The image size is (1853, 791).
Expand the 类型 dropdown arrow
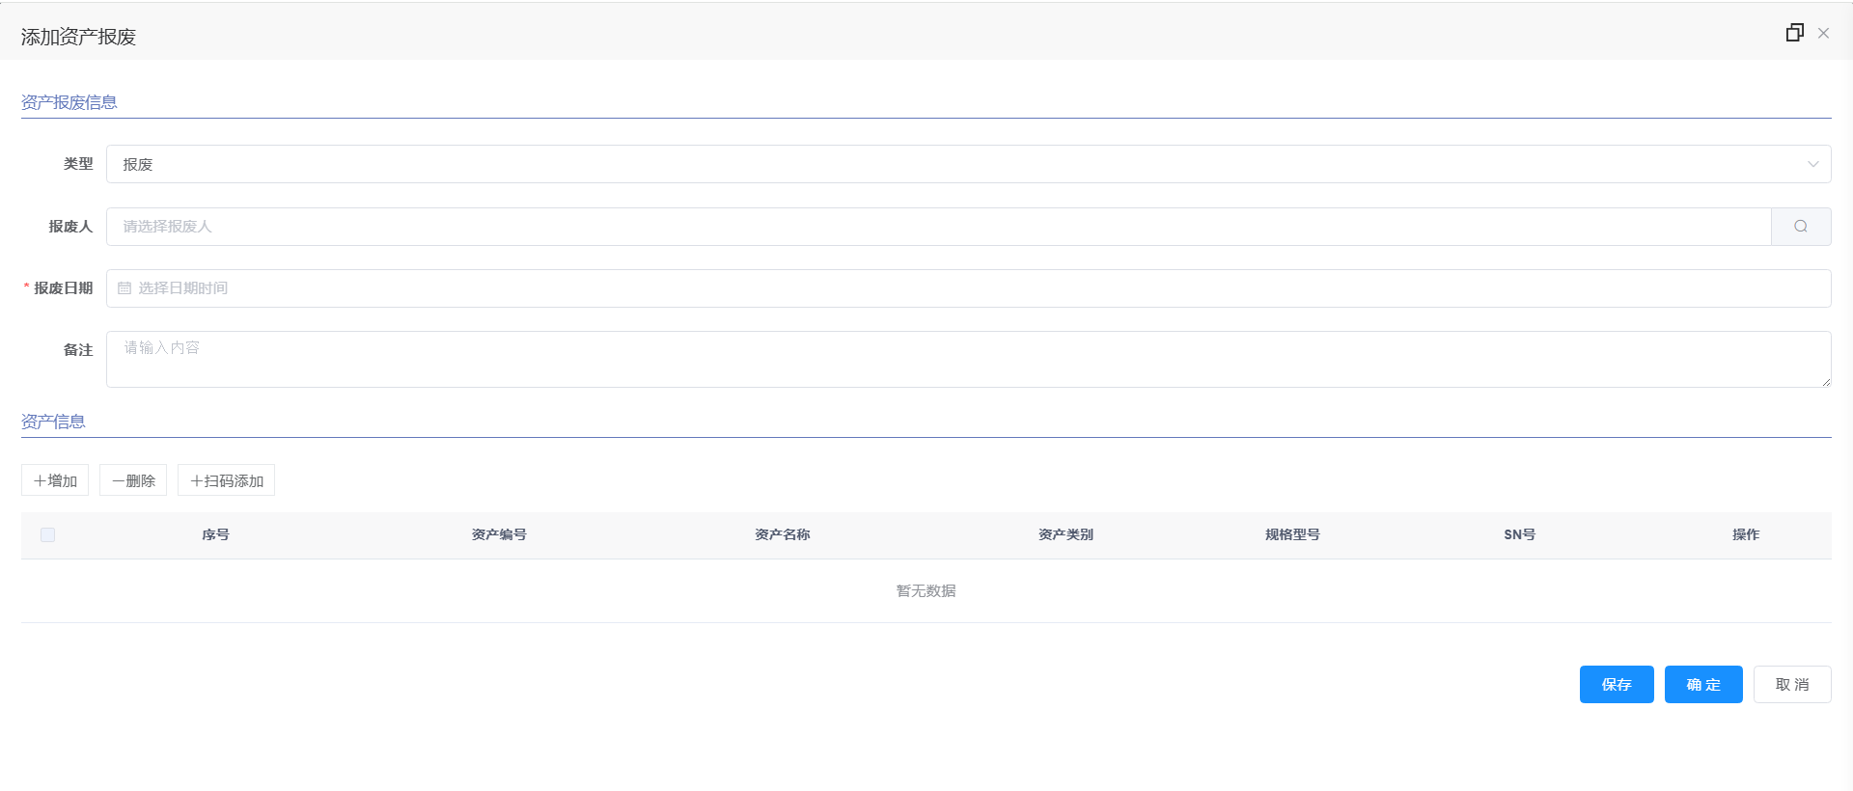(1812, 164)
